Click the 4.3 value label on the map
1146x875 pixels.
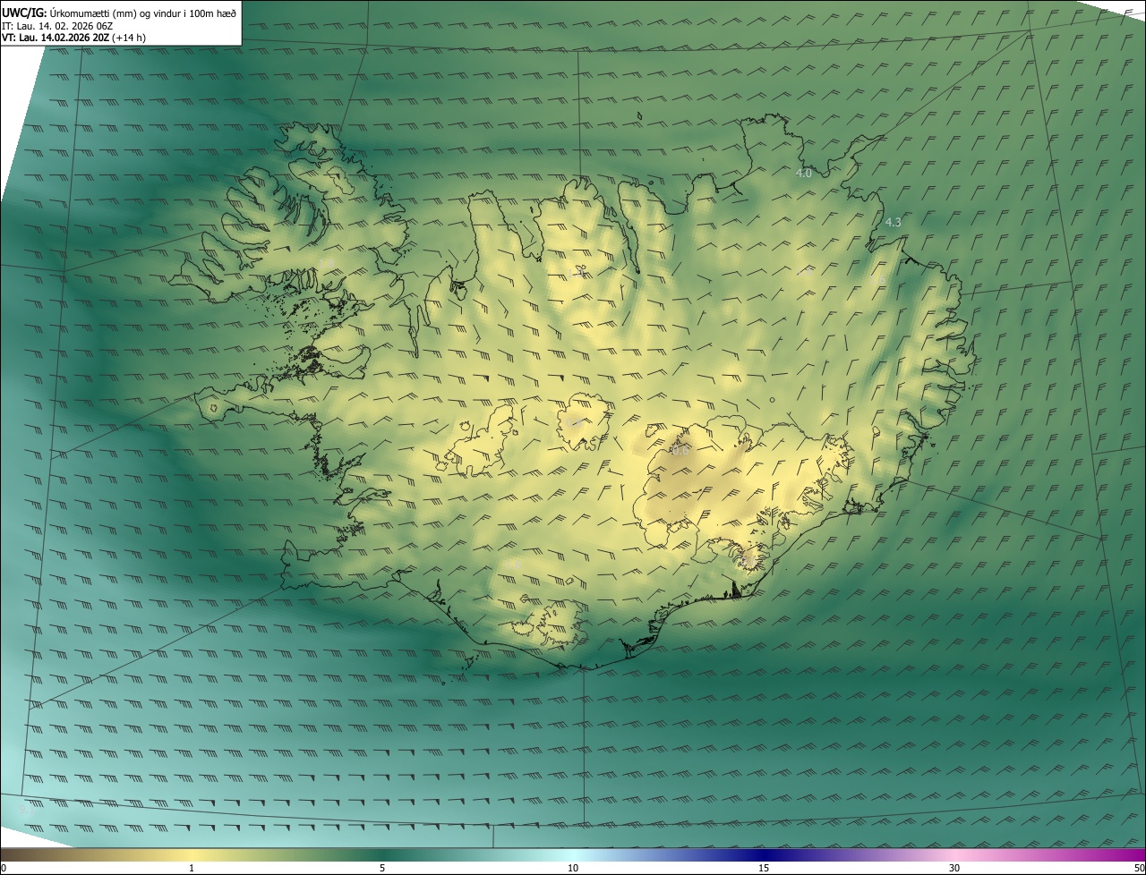(893, 222)
